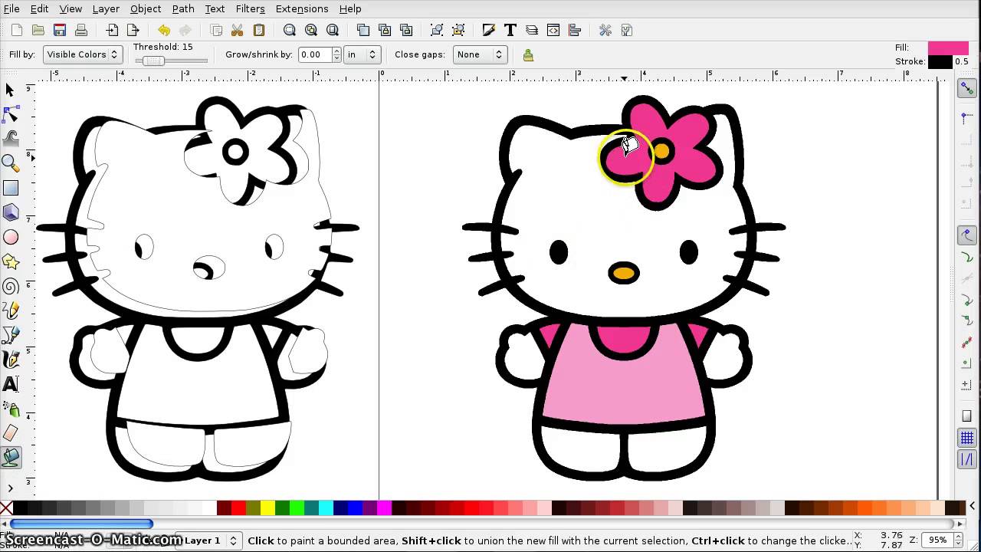Choose the Eraser tool
Screen dimensions: 981x552
[x=11, y=433]
